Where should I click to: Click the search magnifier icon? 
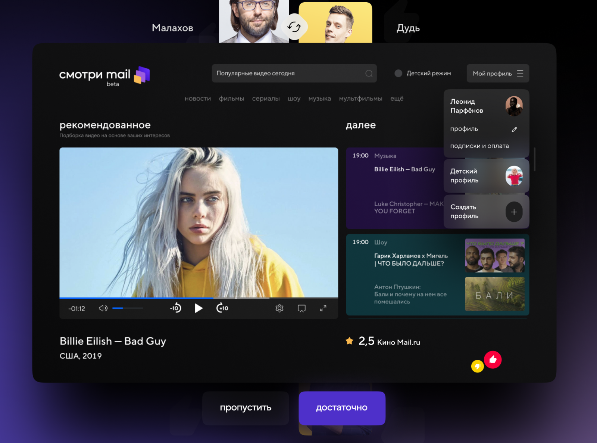[x=369, y=74]
